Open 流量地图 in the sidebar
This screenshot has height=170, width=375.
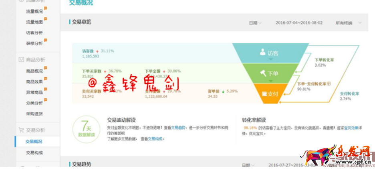point(34,22)
